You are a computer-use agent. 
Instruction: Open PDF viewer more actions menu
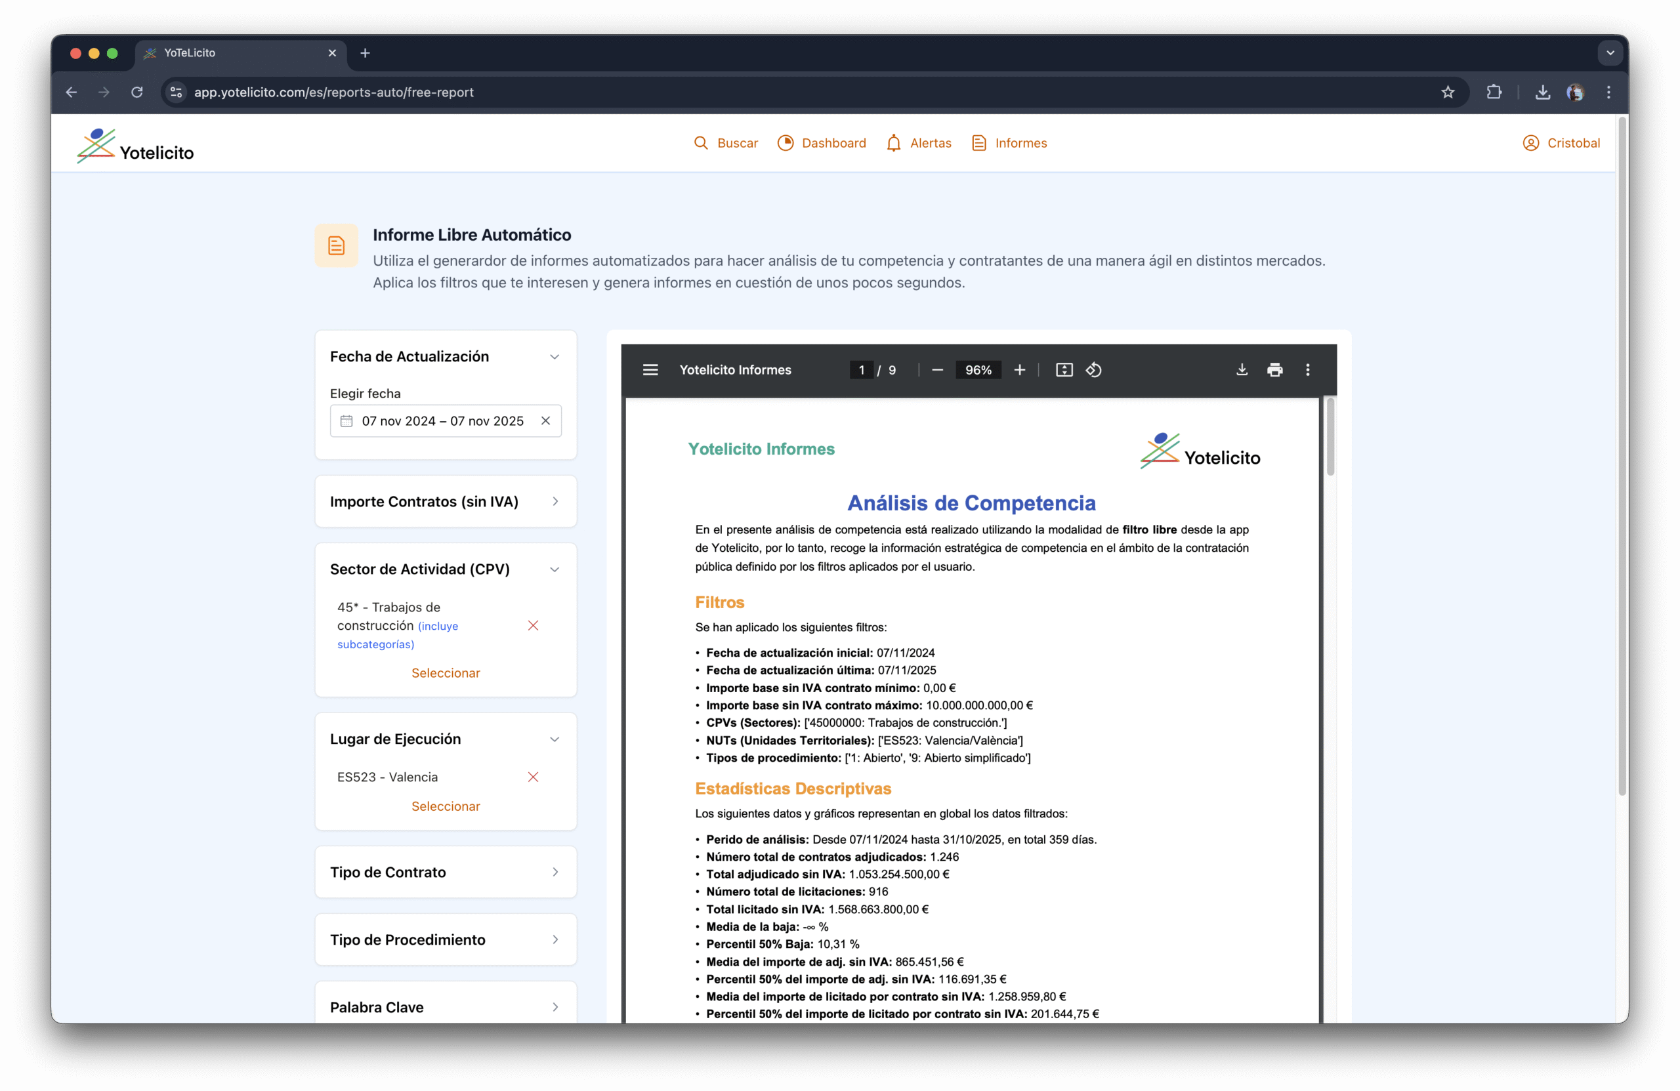[1307, 370]
